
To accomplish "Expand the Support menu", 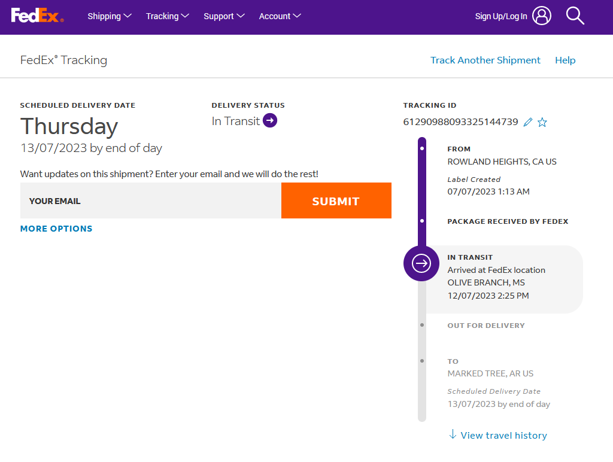I will [224, 16].
